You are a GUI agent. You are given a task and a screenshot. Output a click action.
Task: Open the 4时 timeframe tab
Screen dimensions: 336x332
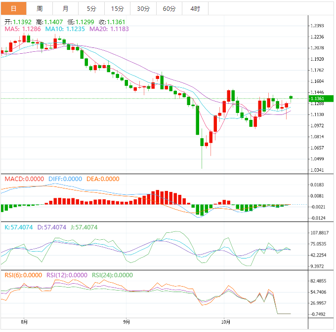(195, 8)
